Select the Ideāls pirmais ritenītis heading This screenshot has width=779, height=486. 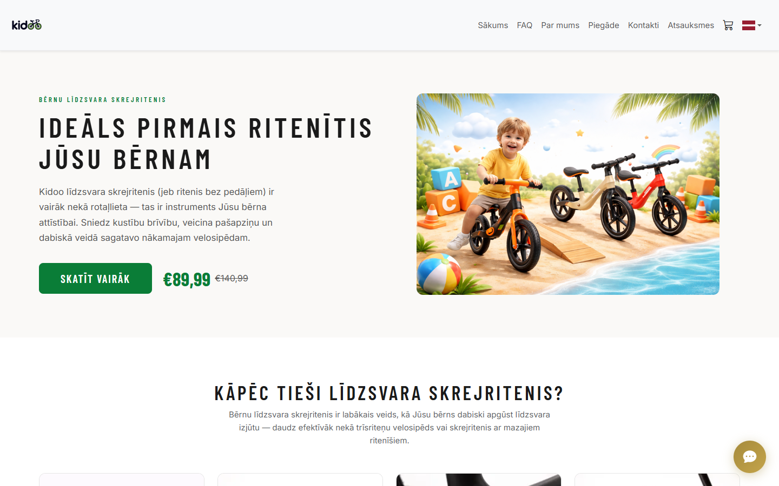(206, 143)
